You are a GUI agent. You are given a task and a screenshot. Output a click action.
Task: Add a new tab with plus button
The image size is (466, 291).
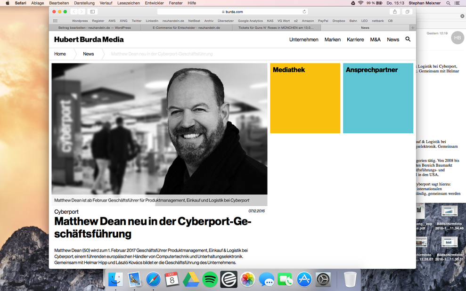click(x=412, y=28)
